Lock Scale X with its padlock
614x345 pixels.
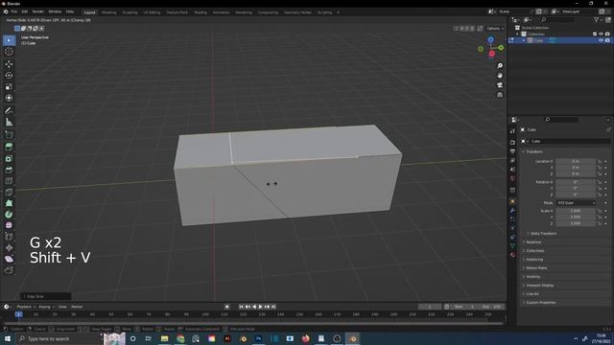(x=600, y=211)
